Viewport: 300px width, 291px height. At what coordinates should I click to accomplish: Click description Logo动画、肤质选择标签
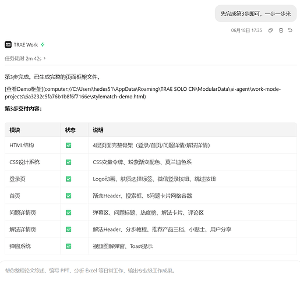pyautogui.click(x=154, y=179)
